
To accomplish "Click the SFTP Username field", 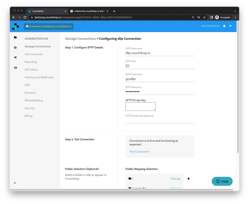I will click(160, 79).
